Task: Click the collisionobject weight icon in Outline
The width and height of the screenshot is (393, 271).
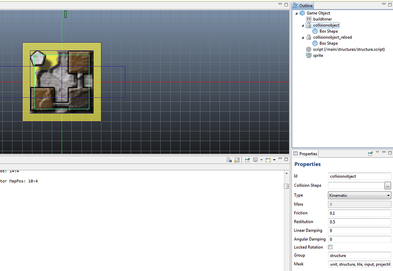Action: [x=309, y=25]
